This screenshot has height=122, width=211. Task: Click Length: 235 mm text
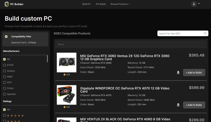tap(137, 72)
